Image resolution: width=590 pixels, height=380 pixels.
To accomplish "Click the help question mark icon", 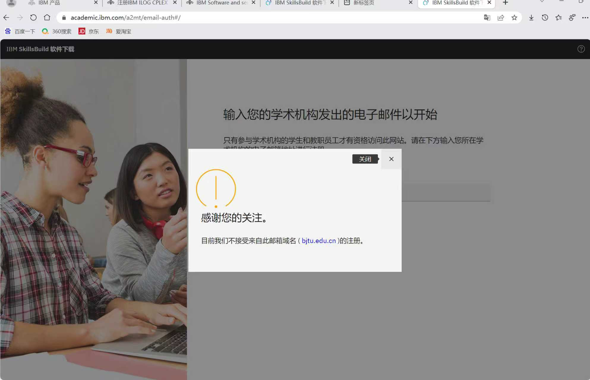I will tap(581, 49).
